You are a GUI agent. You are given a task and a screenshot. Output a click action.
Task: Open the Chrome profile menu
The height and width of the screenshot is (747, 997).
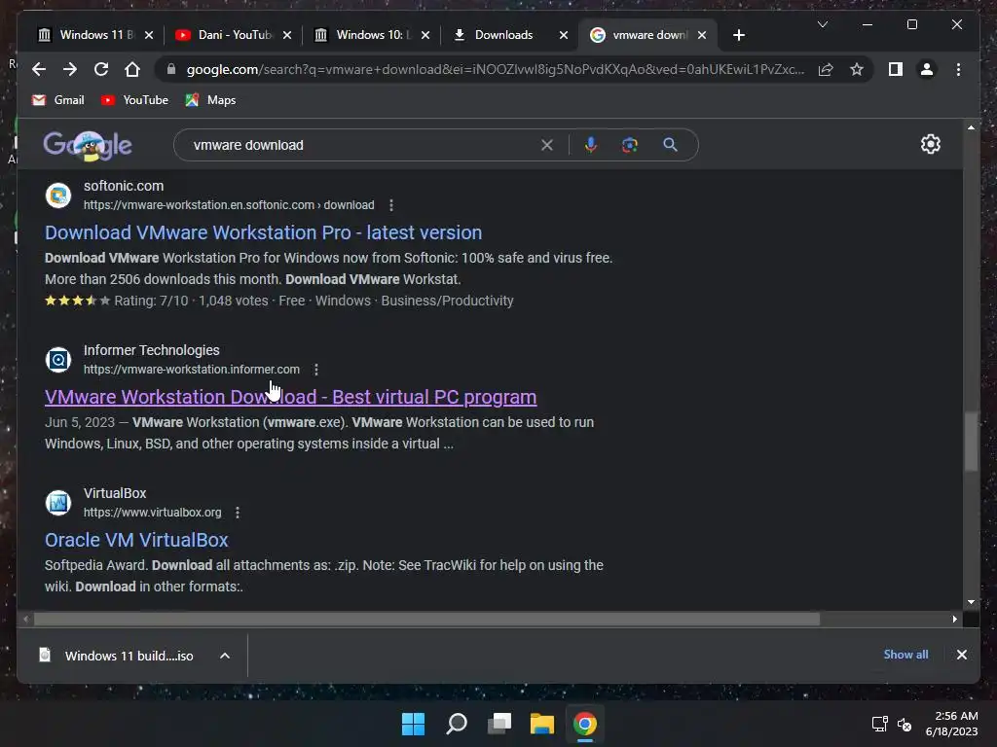click(x=927, y=69)
